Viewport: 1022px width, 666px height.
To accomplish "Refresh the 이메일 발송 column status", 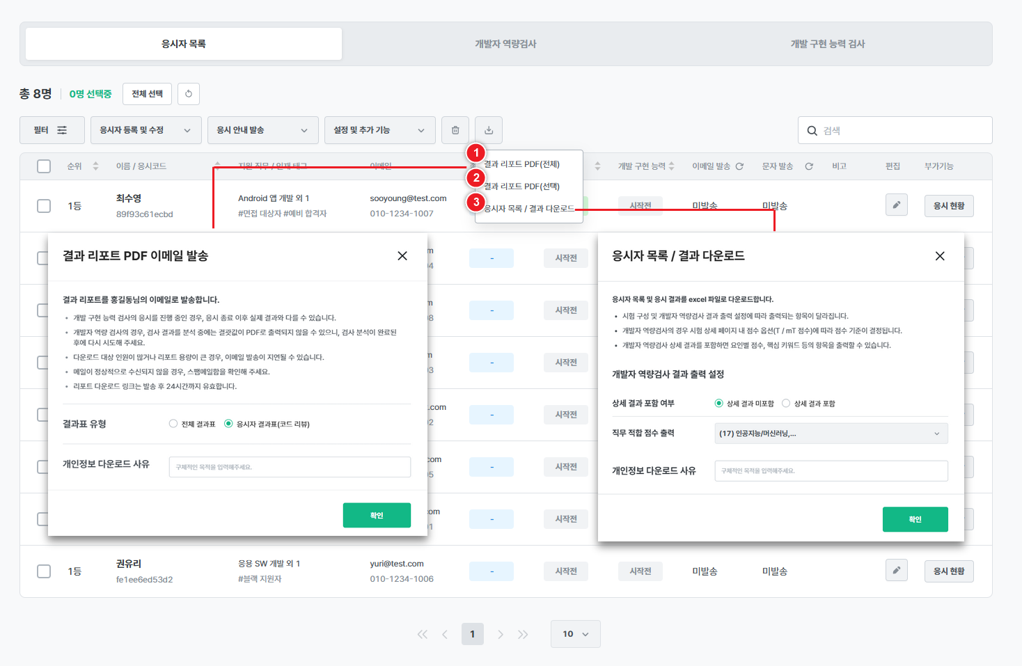I will click(x=739, y=166).
